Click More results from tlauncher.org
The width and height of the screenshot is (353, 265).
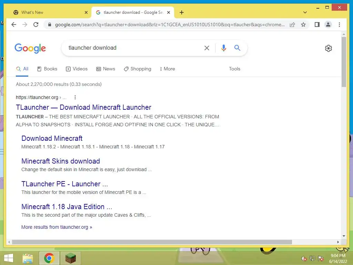pyautogui.click(x=57, y=227)
